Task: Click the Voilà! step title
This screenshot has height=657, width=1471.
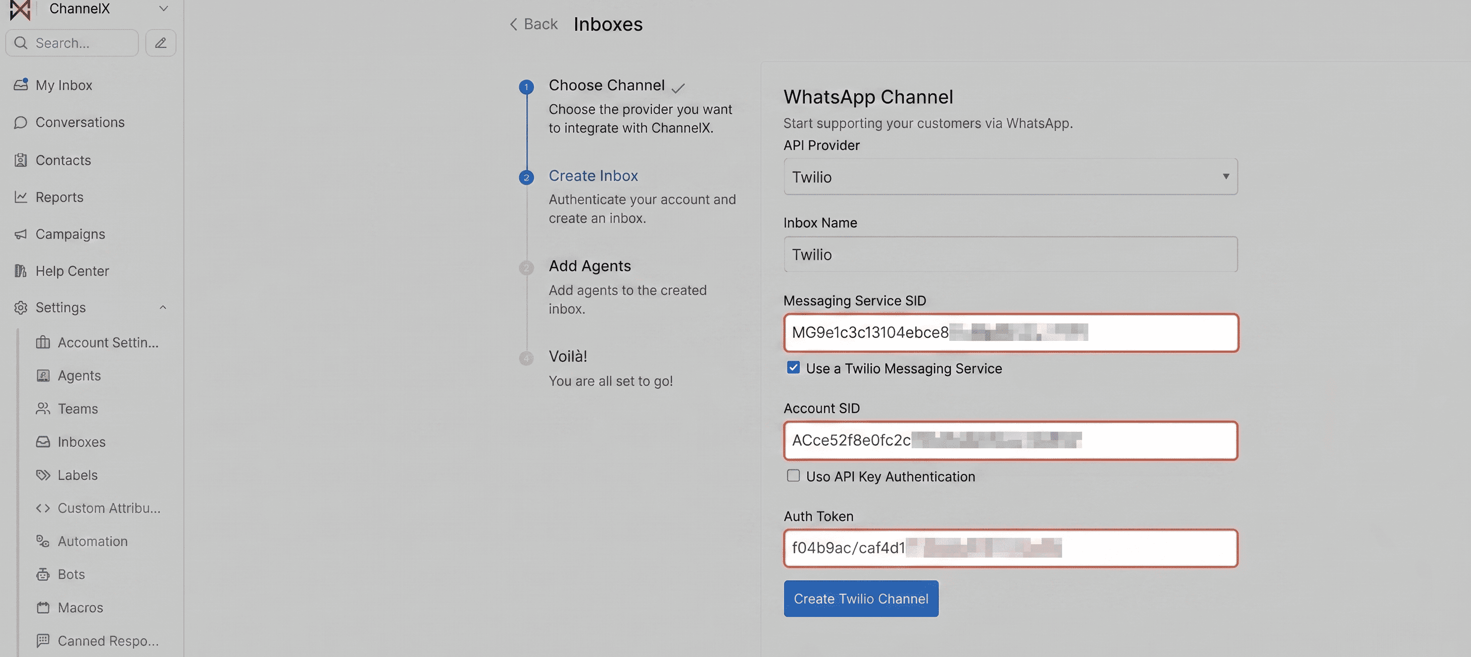Action: click(568, 356)
